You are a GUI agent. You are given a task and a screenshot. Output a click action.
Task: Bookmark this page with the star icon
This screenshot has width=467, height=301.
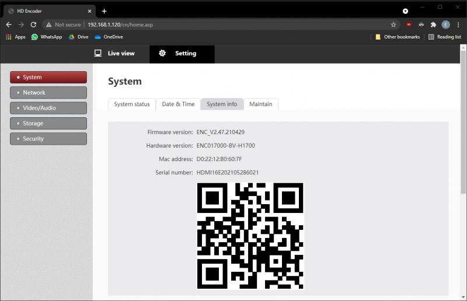click(x=393, y=24)
